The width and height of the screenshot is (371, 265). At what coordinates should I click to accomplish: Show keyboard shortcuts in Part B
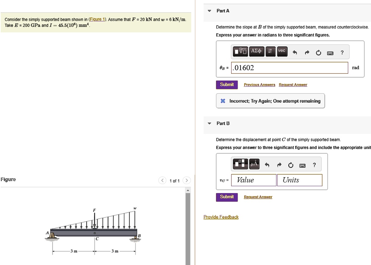tap(303, 165)
